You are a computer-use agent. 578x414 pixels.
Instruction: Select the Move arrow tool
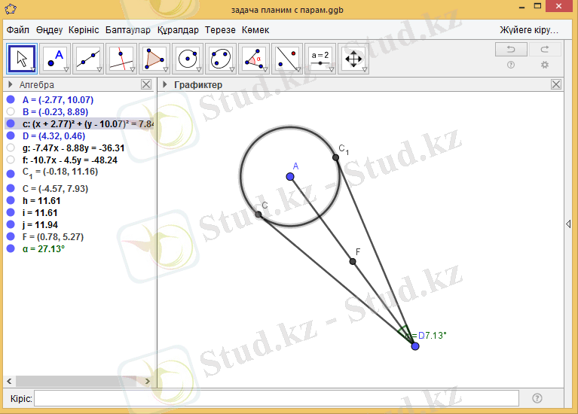coord(22,57)
